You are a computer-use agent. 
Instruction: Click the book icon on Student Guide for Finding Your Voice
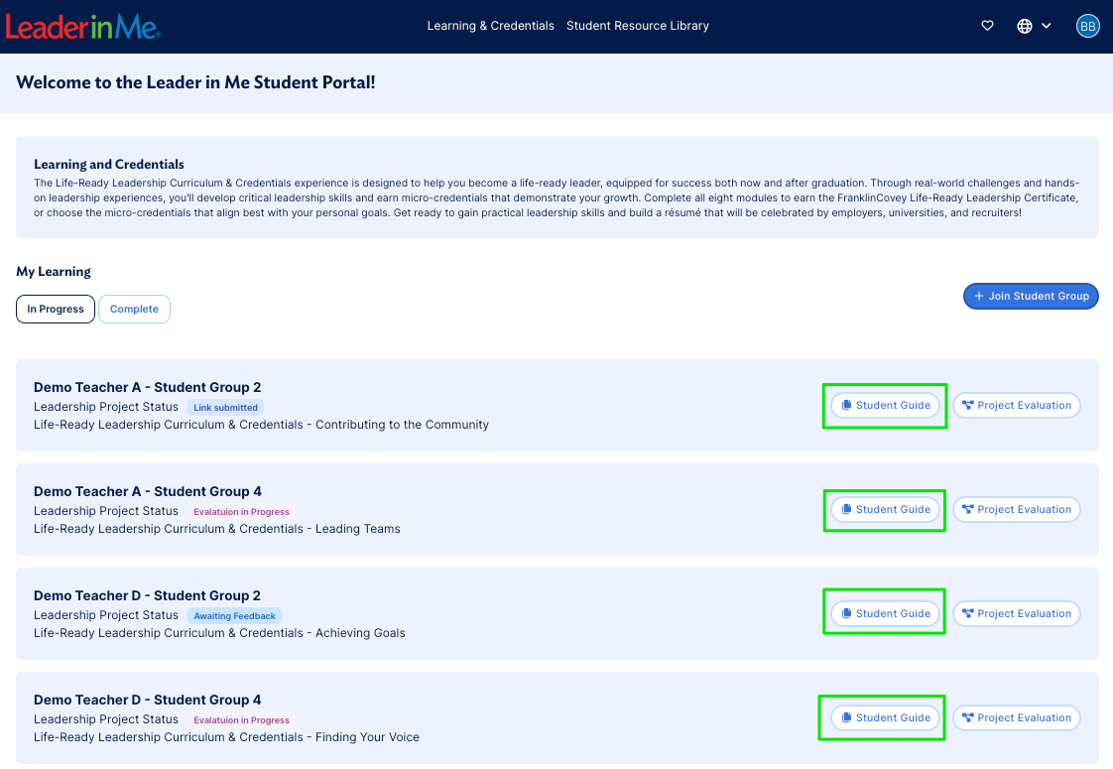[x=845, y=717]
